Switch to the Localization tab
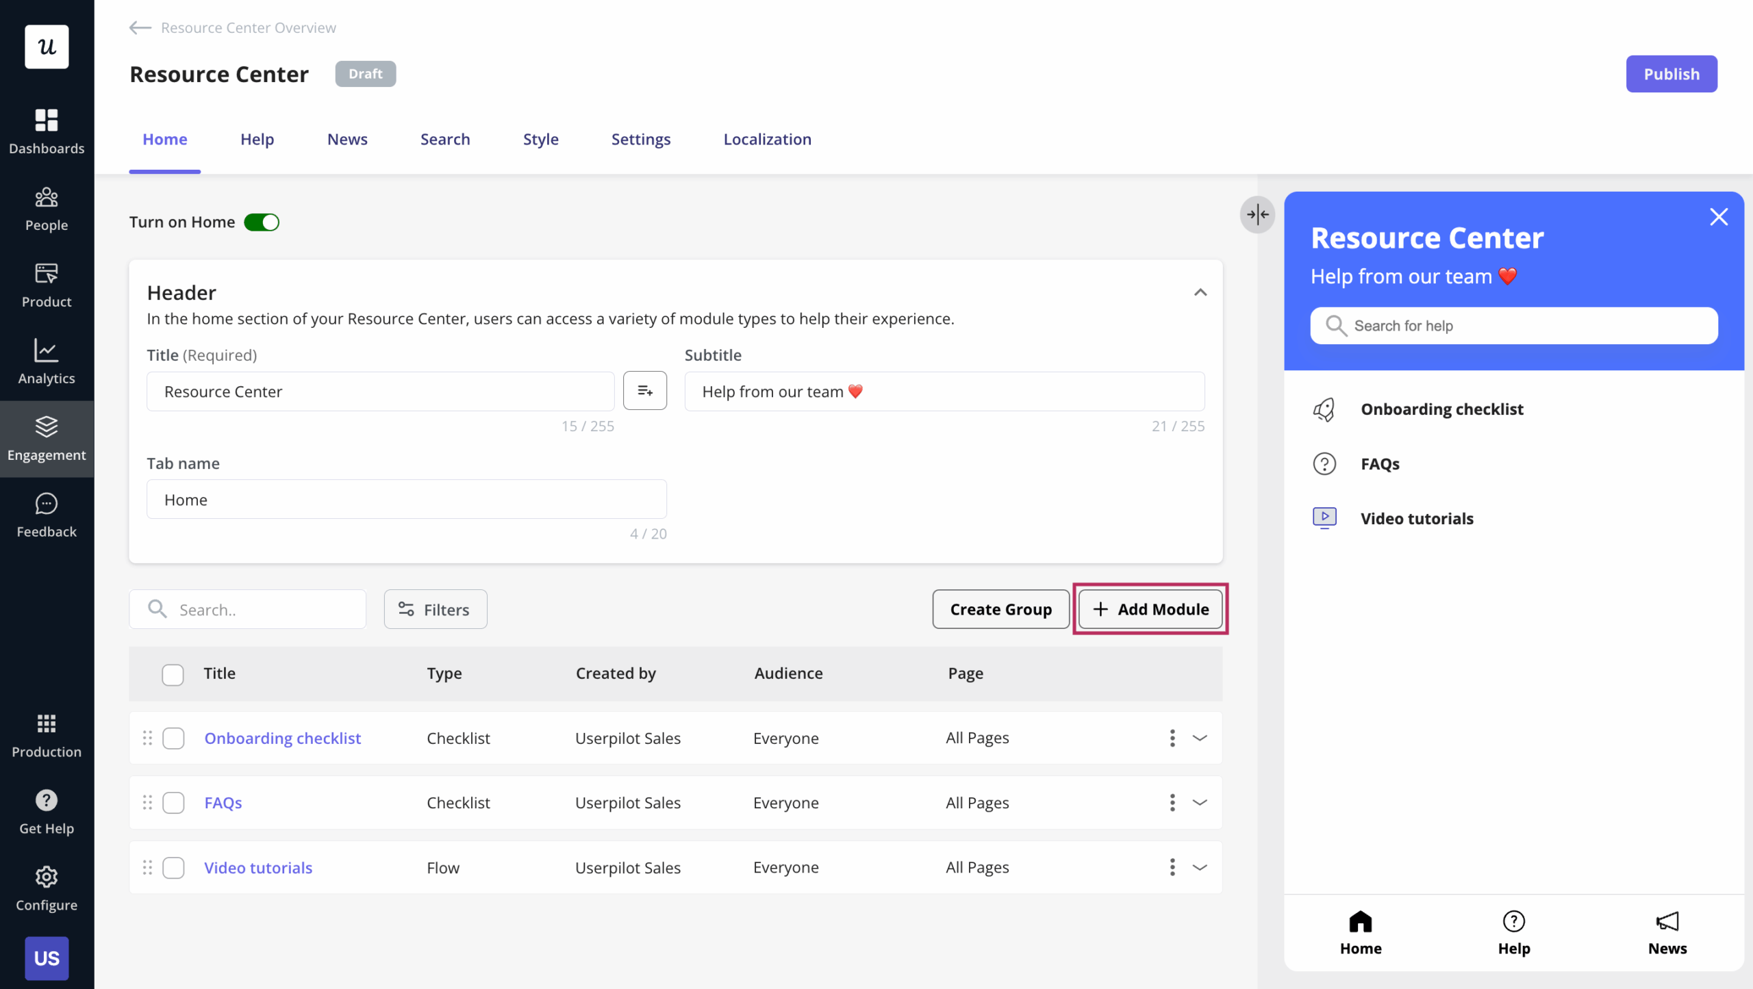 tap(767, 139)
